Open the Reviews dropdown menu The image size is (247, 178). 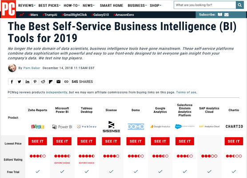tap(27, 5)
